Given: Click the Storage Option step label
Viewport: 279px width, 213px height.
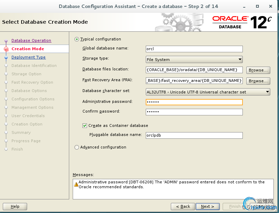Looking at the screenshot, I should 26,74.
